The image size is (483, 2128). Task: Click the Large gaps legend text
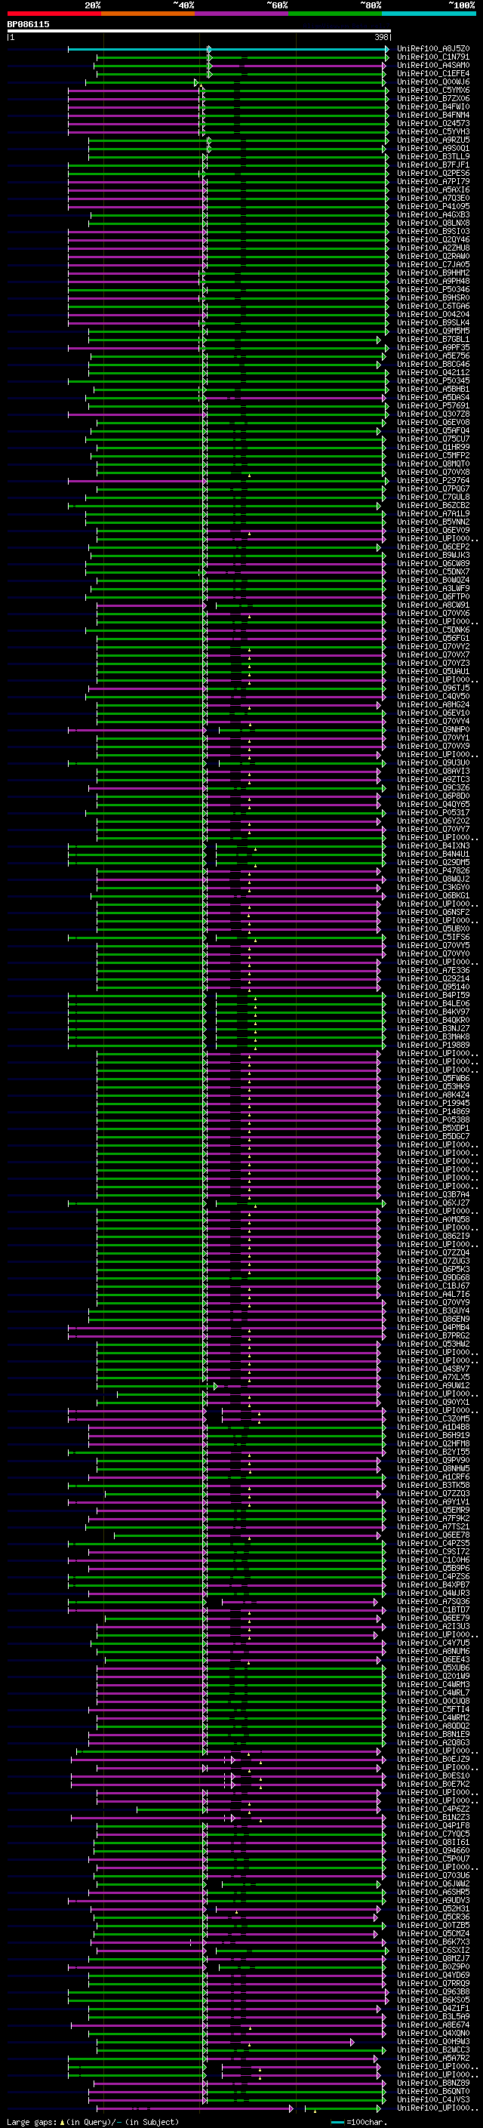(x=93, y=2121)
